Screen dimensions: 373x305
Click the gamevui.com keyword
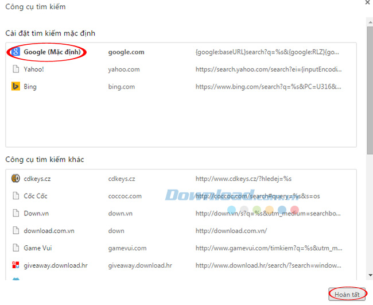[x=127, y=248]
